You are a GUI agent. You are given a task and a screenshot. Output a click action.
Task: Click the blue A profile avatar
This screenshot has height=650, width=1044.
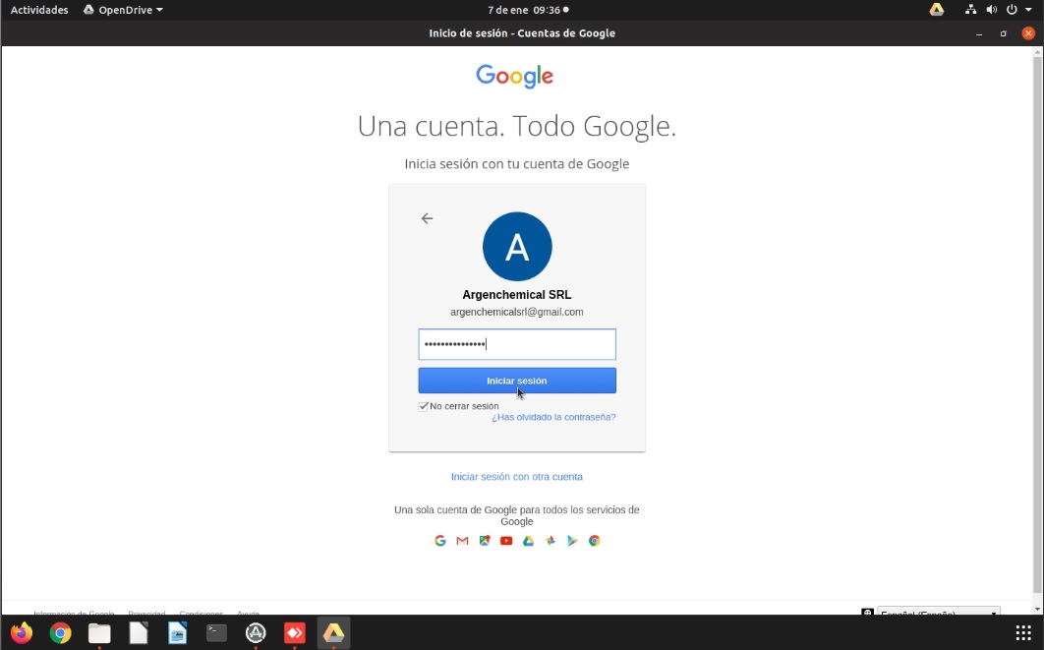tap(517, 247)
